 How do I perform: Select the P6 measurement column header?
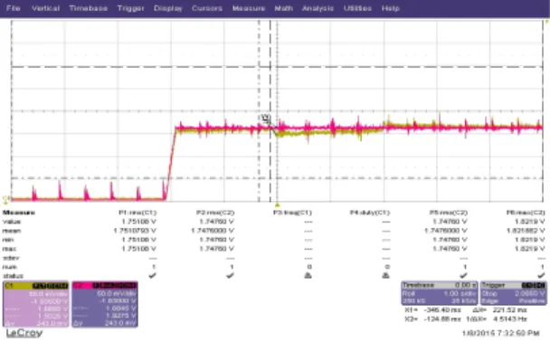[526, 213]
